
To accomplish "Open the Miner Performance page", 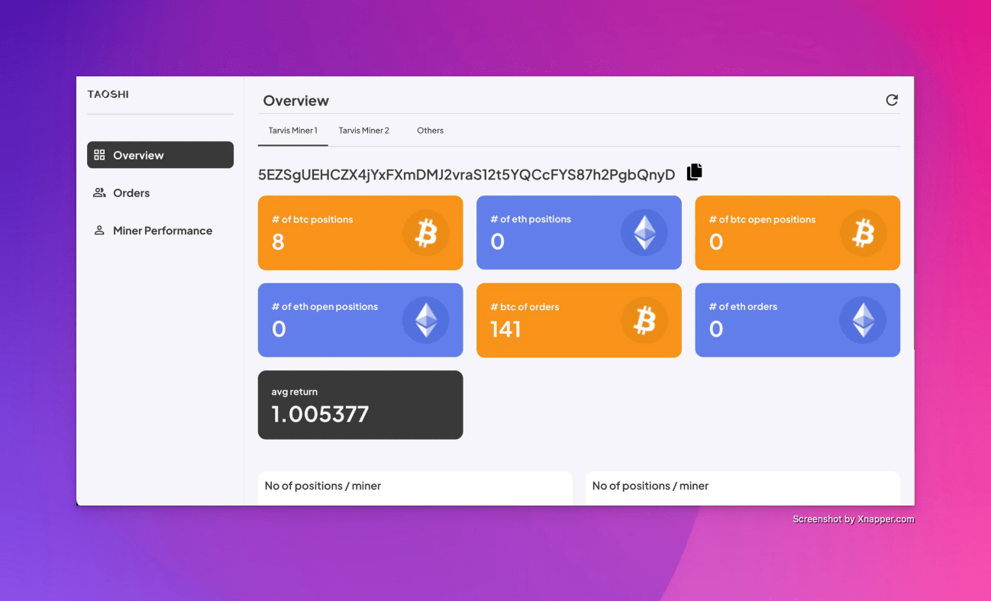I will (x=160, y=230).
